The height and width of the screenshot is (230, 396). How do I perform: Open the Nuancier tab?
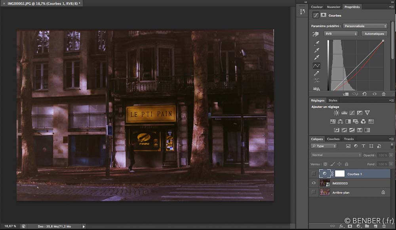click(x=333, y=7)
